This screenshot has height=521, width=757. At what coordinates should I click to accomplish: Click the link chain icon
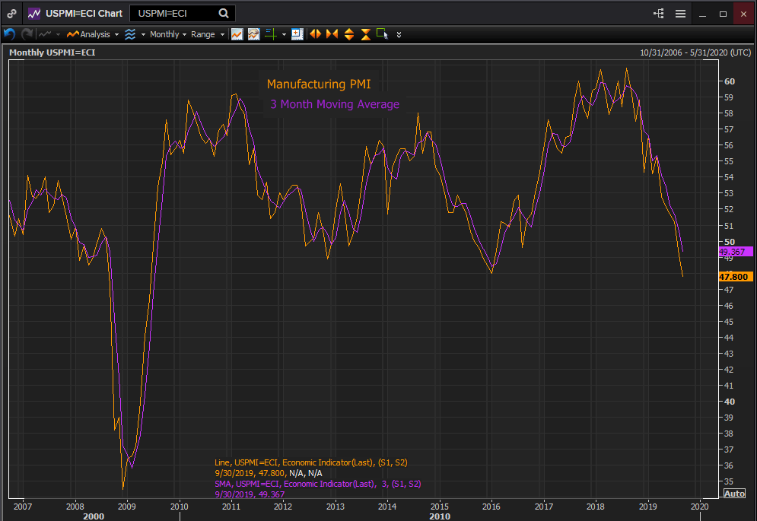tap(11, 14)
